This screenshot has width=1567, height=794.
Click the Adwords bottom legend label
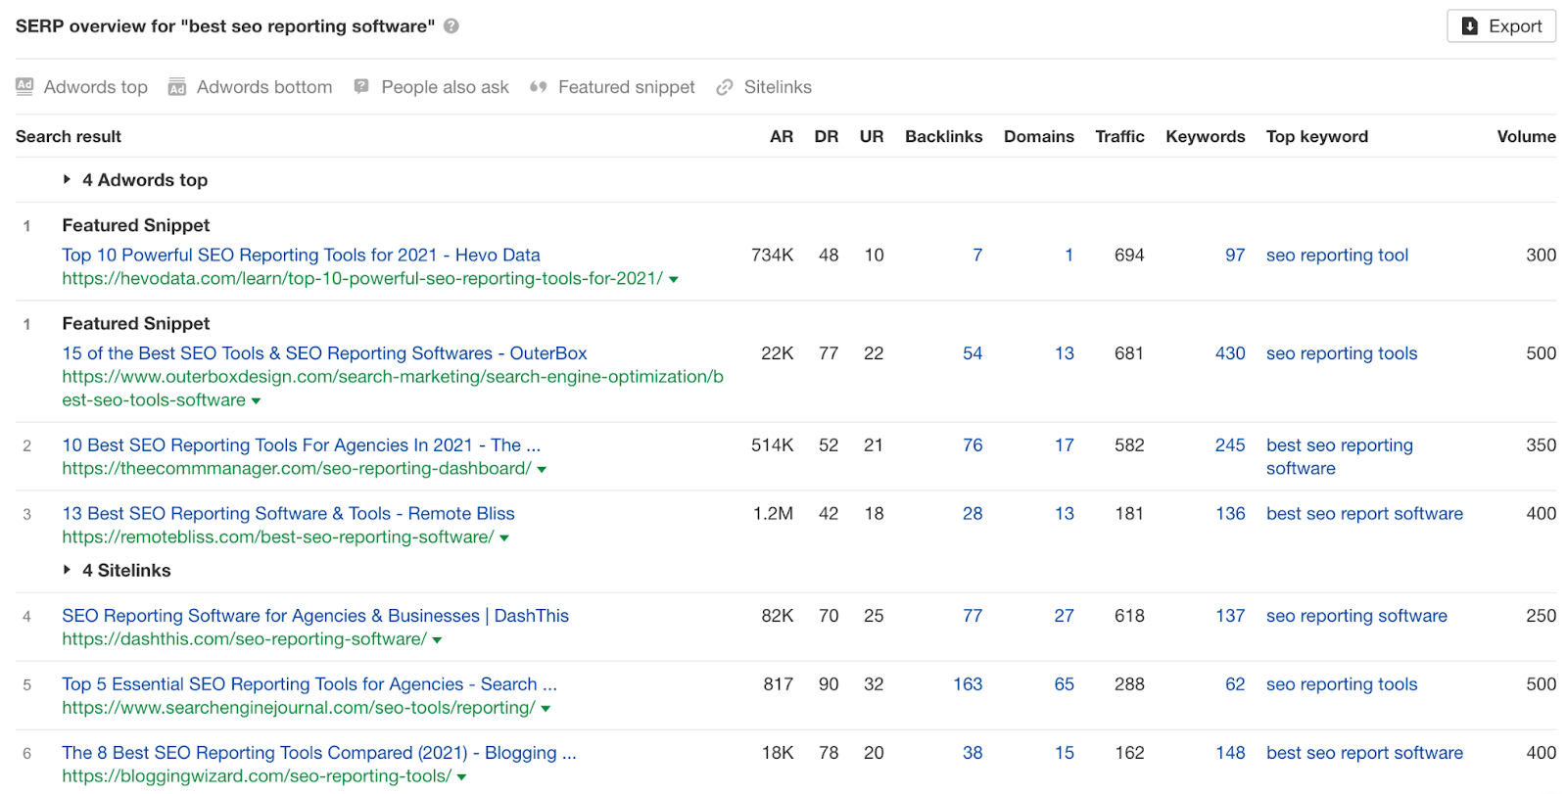(x=264, y=87)
